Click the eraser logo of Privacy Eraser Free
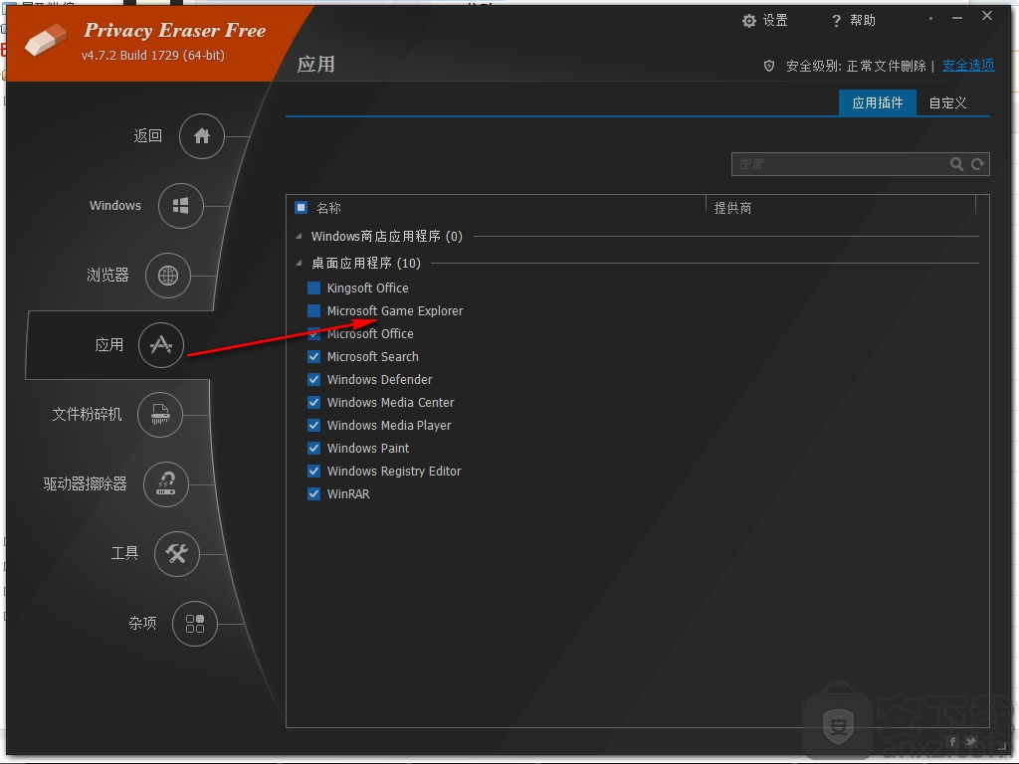The image size is (1019, 764). 46,40
